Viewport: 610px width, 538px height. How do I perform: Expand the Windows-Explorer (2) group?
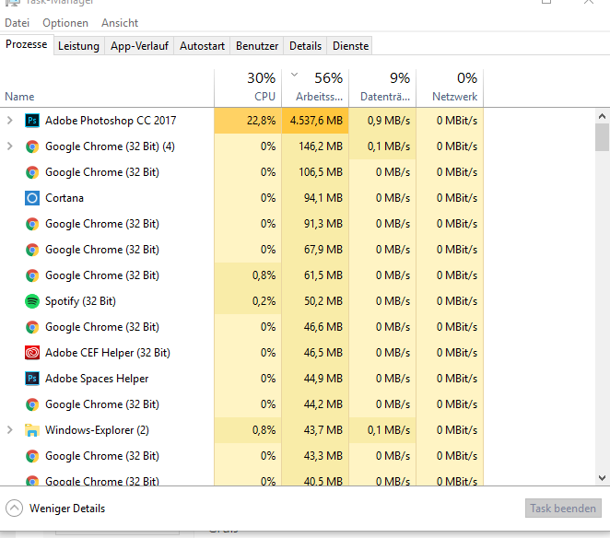(x=10, y=430)
